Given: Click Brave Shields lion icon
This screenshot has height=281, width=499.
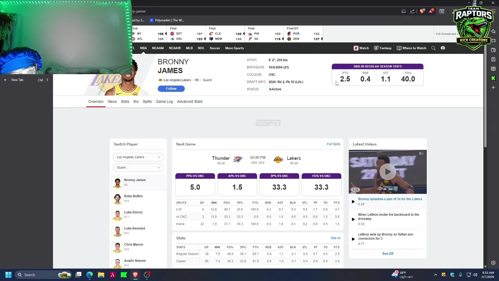Looking at the screenshot, I should click(422, 11).
